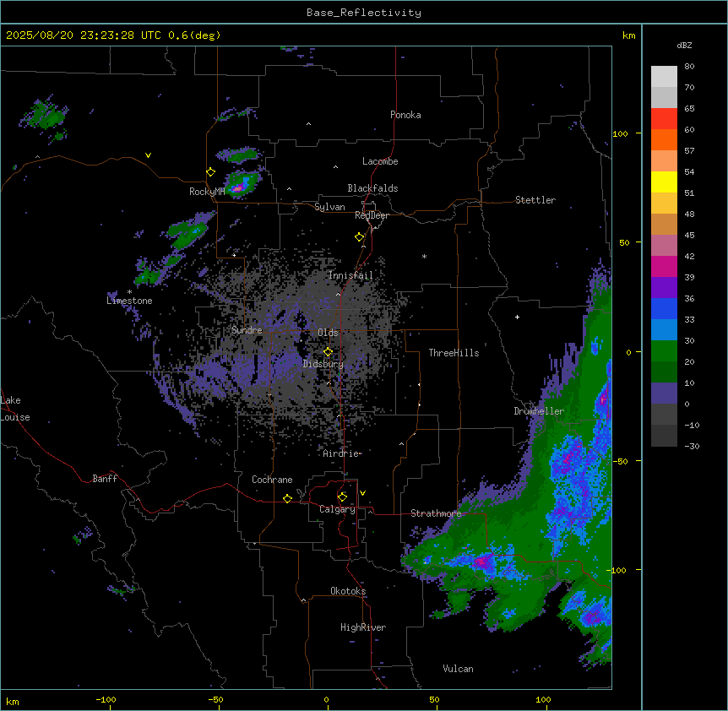Click the Lacombe city label
Viewport: 728px width, 711px height.
tap(380, 161)
